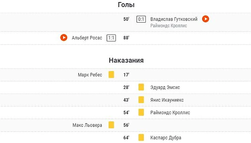The image size is (251, 143).
Task: Open Макс Льовера player page
Action: (x=87, y=125)
